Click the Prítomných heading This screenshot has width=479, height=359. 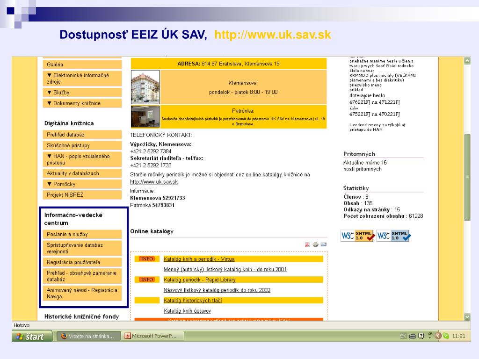[x=359, y=154]
